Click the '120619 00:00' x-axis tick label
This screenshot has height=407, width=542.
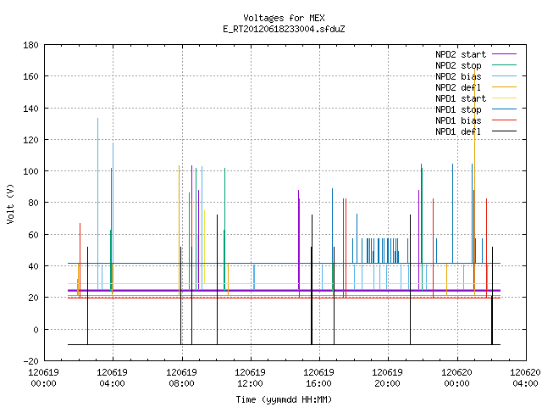43,378
